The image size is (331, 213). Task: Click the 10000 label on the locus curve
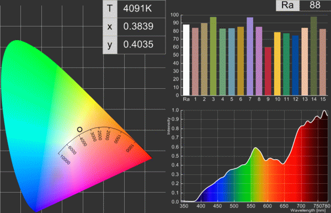65,160
